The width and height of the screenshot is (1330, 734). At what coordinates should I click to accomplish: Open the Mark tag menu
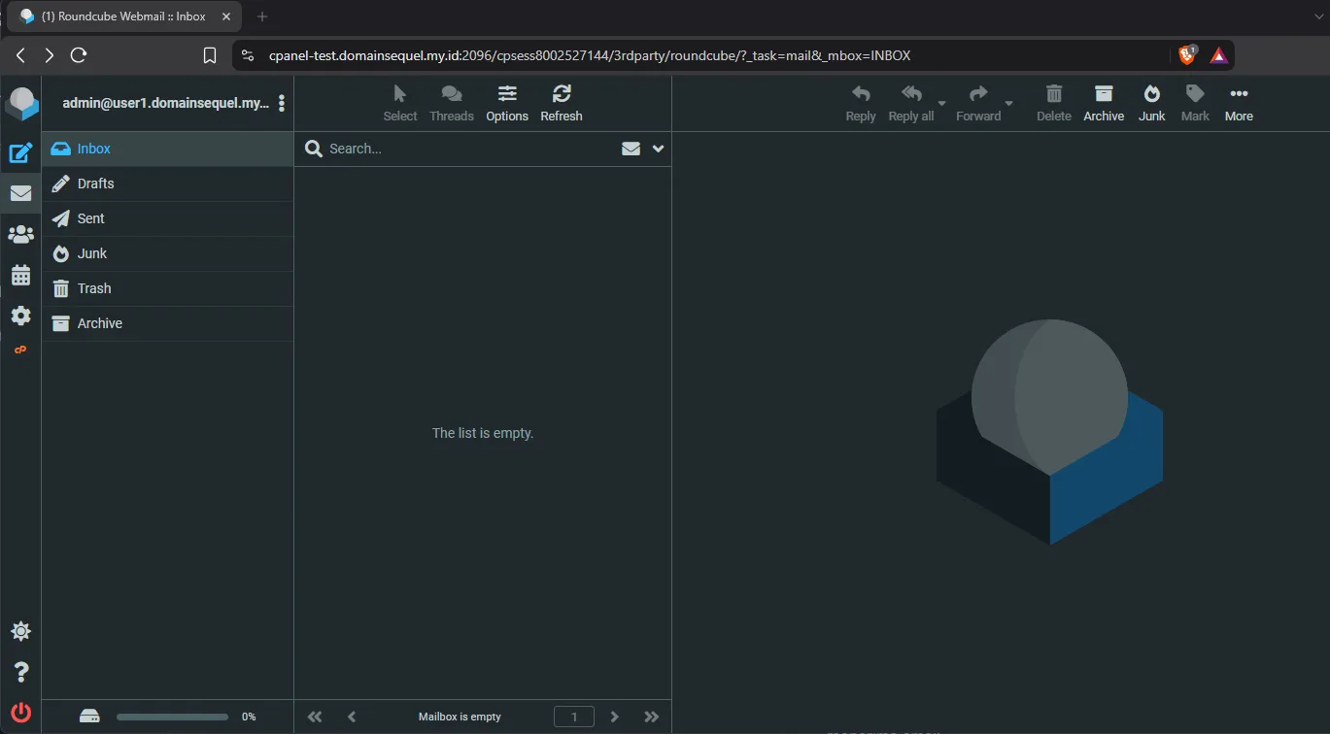[1195, 104]
